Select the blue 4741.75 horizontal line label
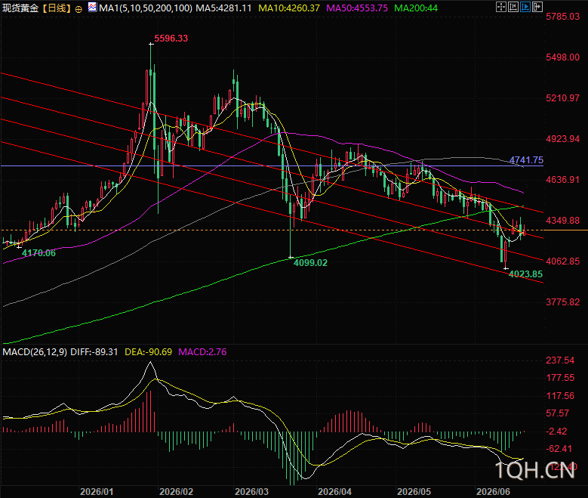 526,160
